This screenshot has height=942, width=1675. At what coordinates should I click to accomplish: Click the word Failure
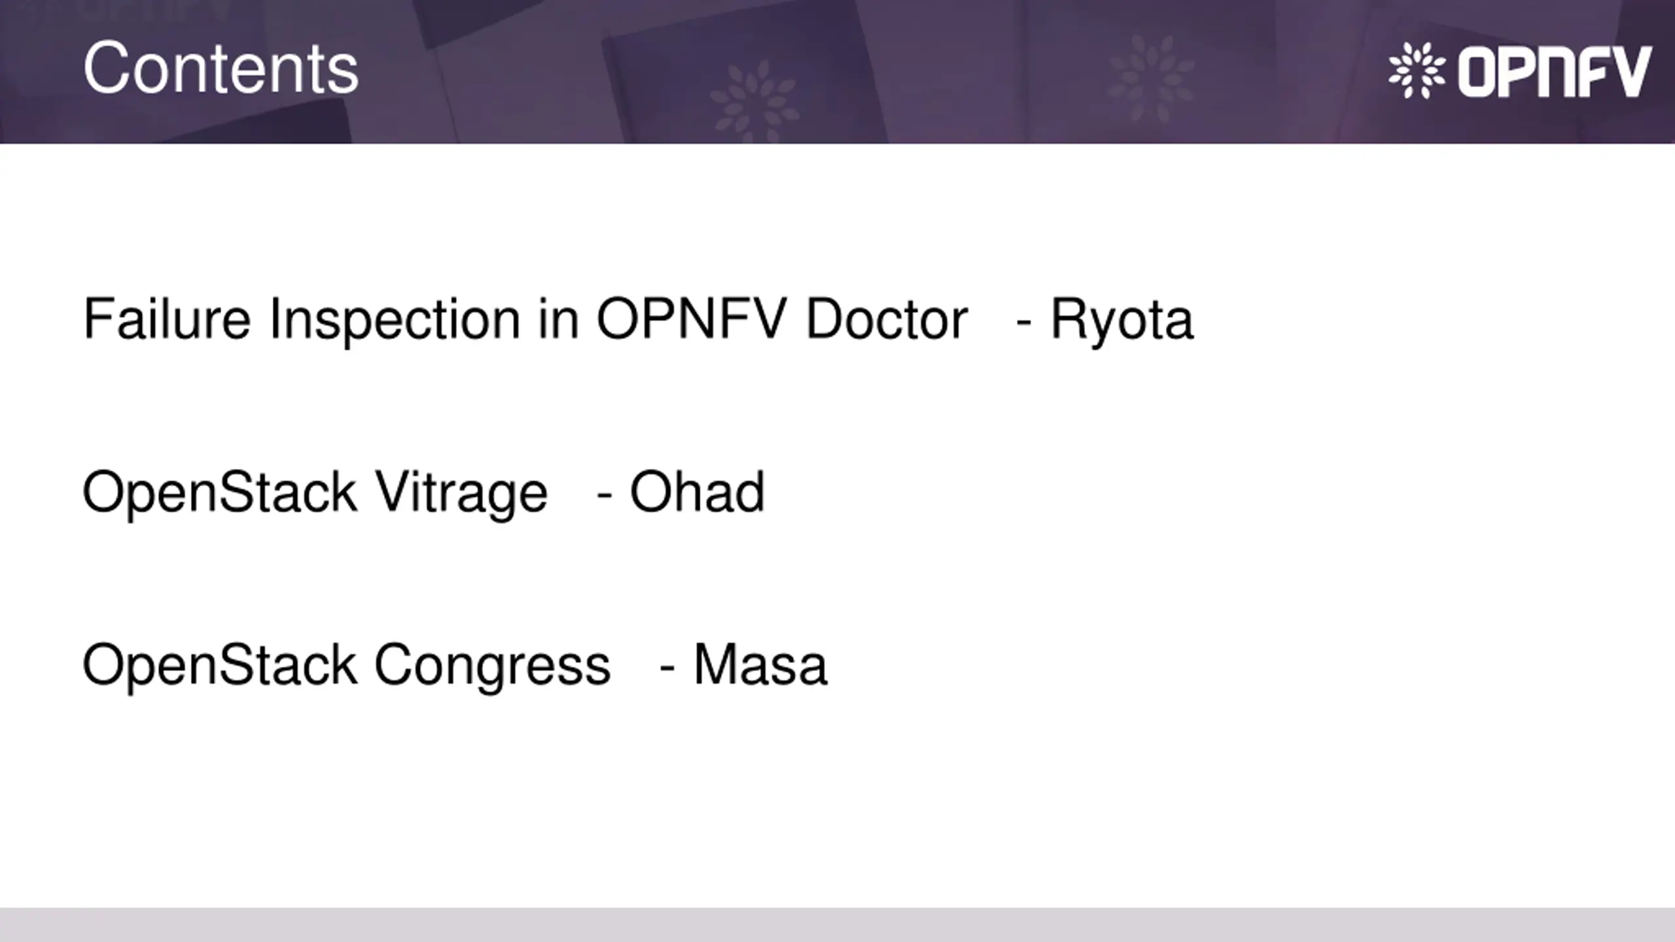pos(167,319)
